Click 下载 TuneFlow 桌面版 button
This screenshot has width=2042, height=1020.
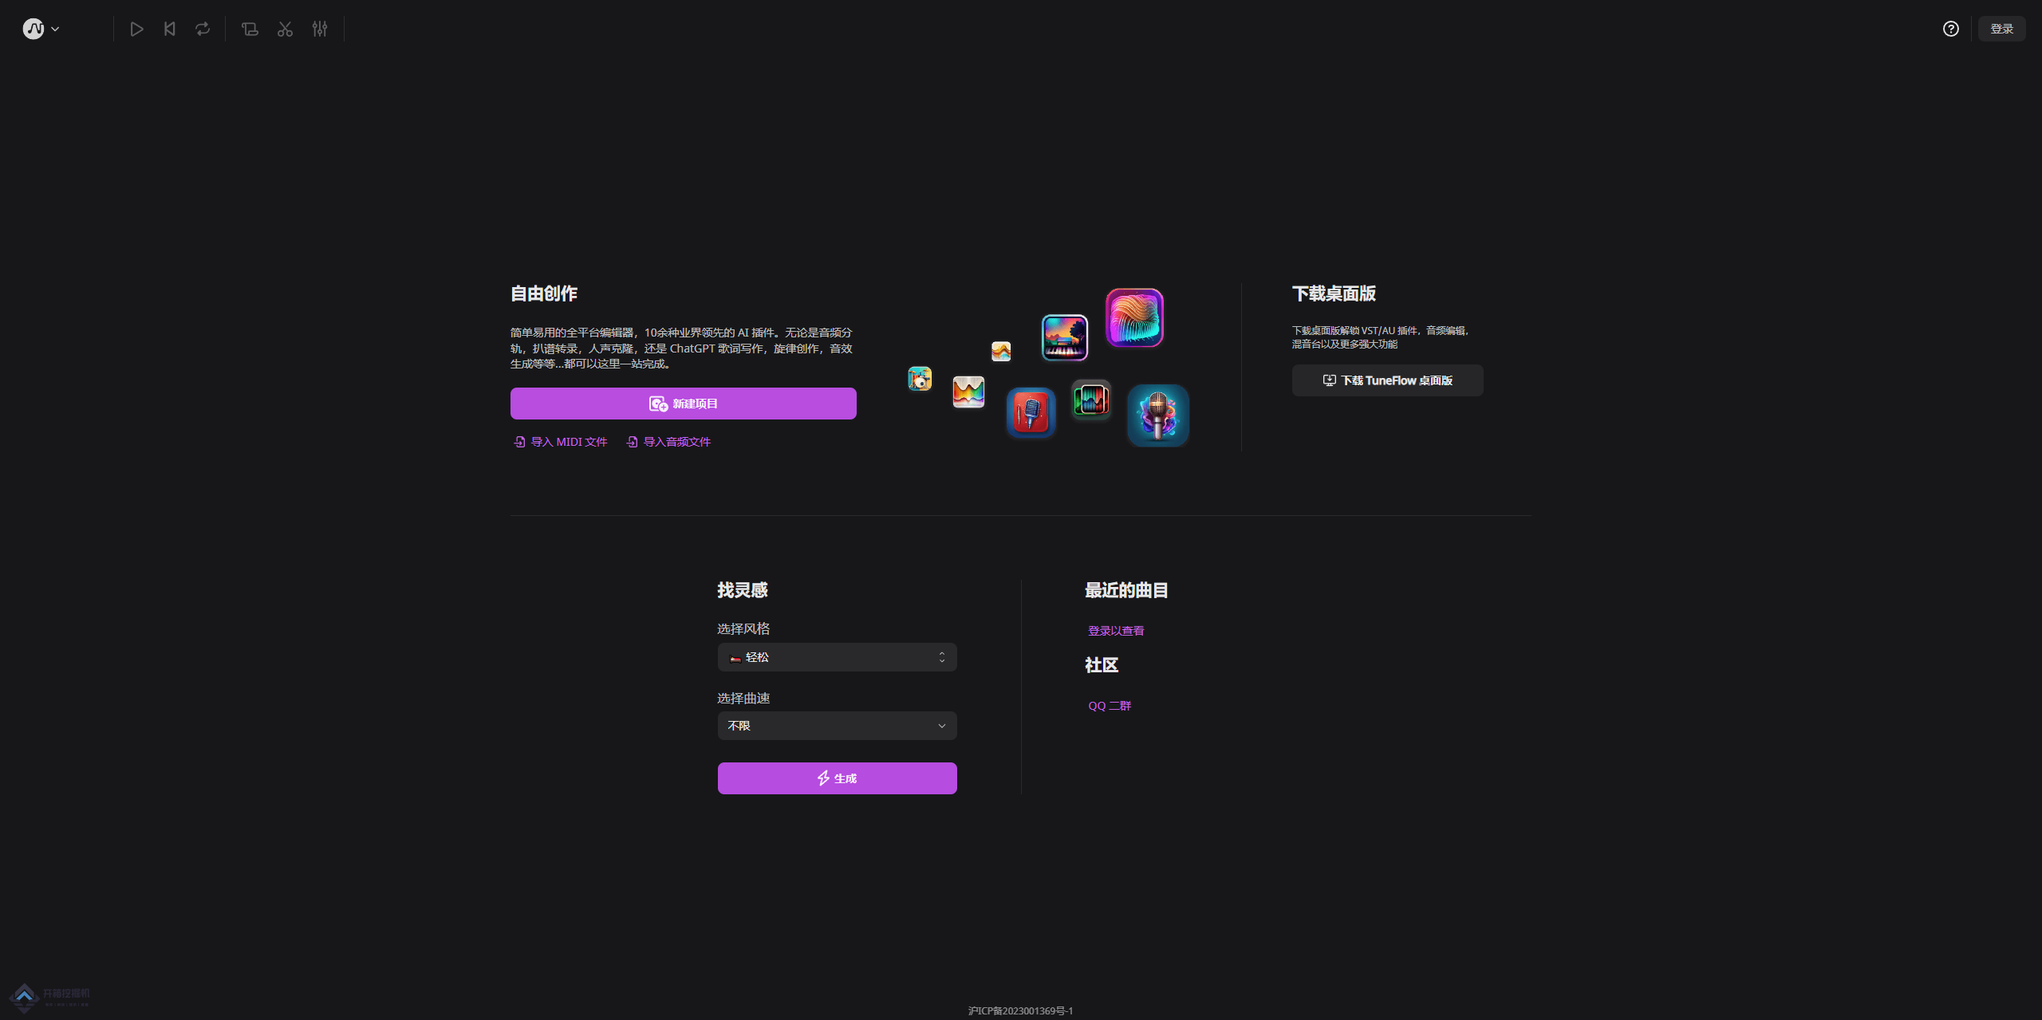(1387, 380)
